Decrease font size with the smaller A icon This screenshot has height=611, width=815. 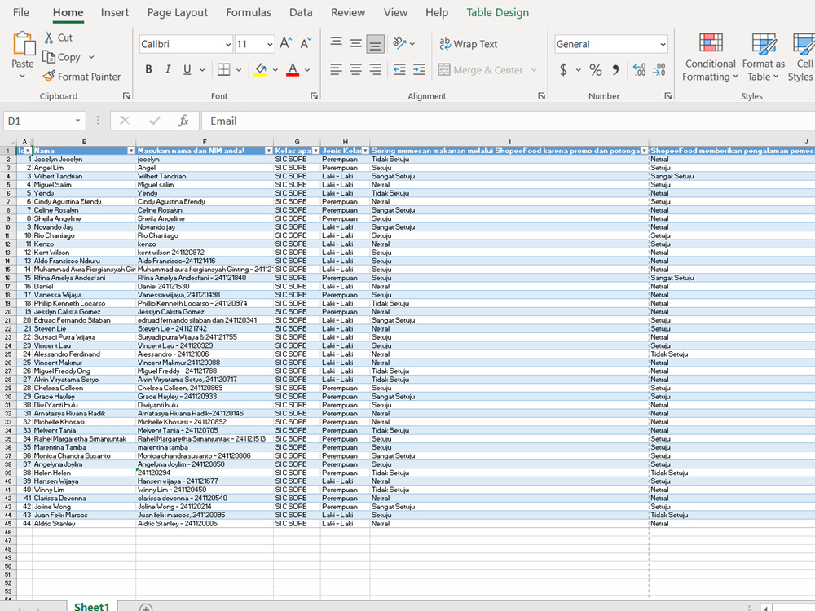tap(306, 44)
